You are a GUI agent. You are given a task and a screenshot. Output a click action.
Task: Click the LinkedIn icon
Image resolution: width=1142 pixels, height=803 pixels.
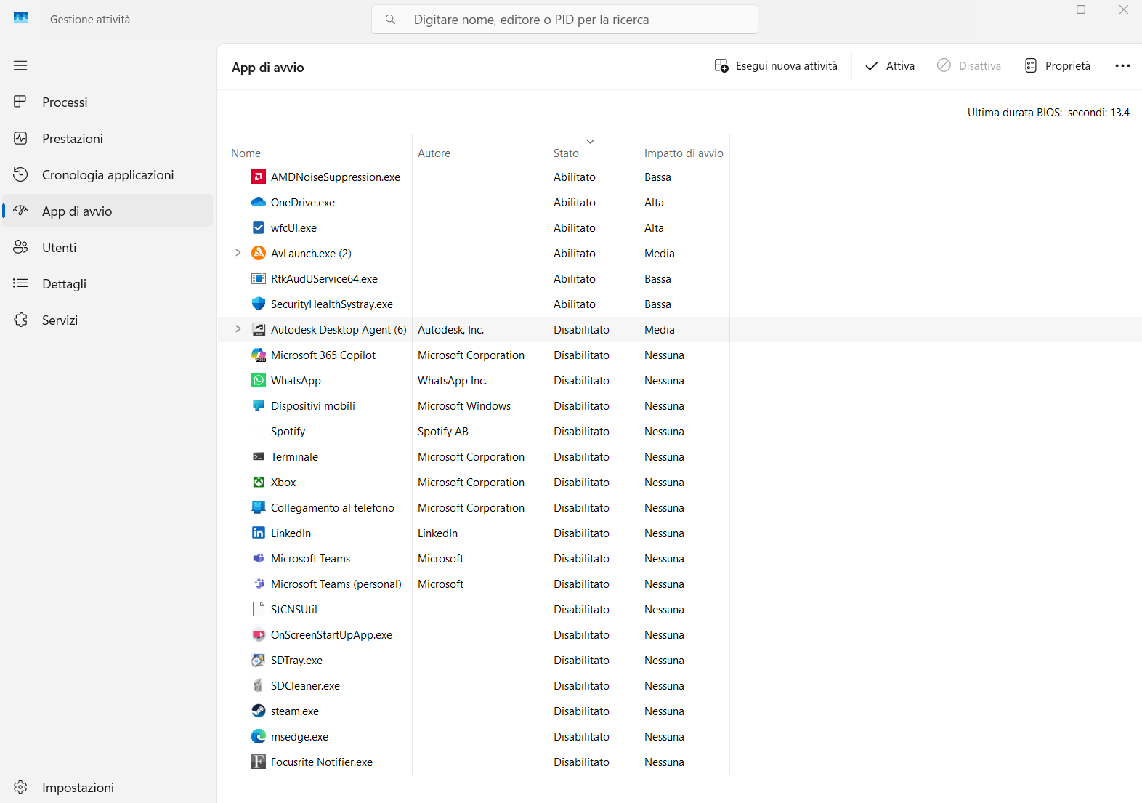tap(259, 533)
